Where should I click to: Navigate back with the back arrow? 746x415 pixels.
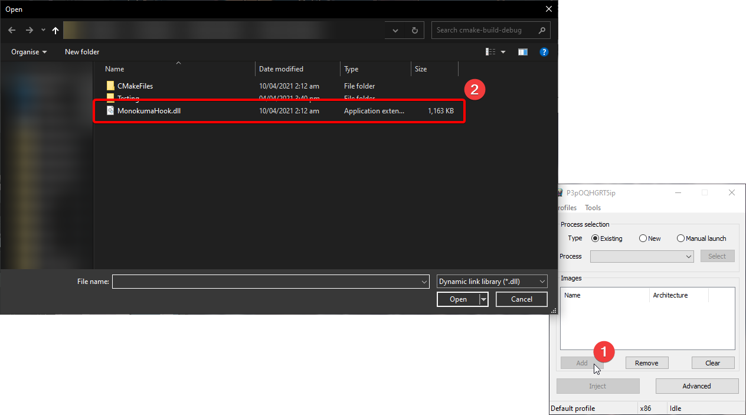pos(11,30)
